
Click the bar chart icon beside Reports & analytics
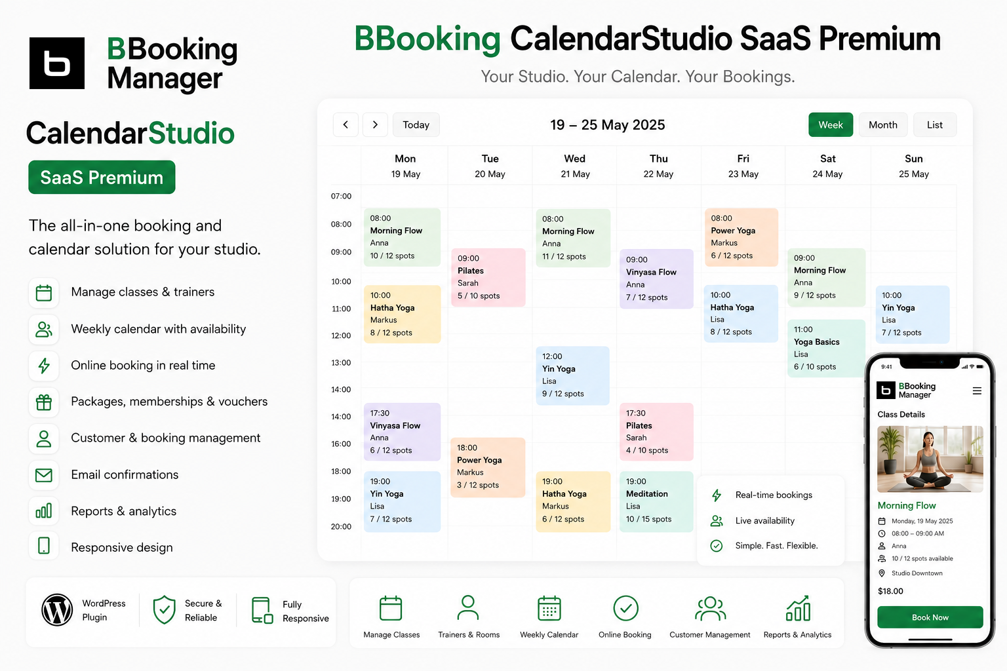tap(44, 511)
